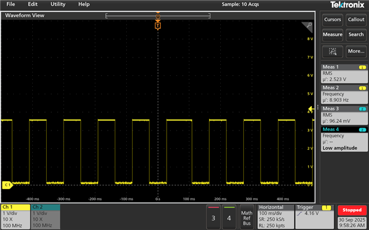This screenshot has width=369, height=230.
Task: Open the Utility menu
Action: pyautogui.click(x=58, y=4)
